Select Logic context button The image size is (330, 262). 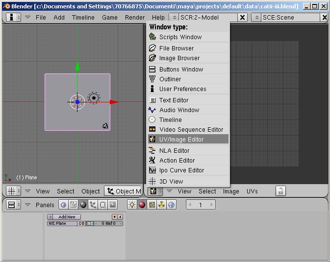63,205
